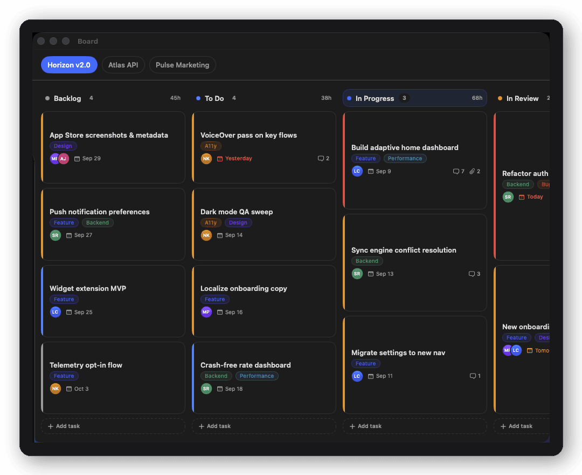582x475 pixels.
Task: Click NK avatar on Dark mode QA sweep
Action: pyautogui.click(x=206, y=235)
